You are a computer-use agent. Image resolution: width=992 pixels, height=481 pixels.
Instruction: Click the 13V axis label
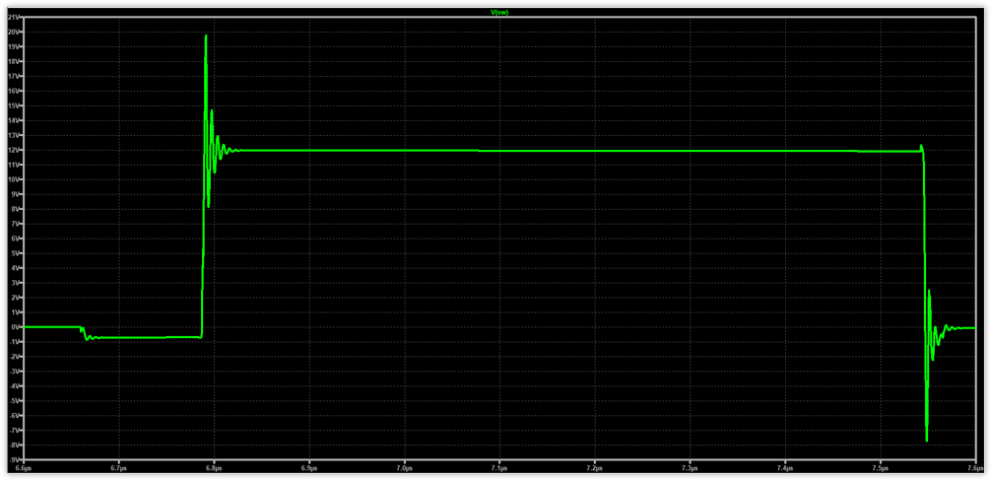(14, 135)
